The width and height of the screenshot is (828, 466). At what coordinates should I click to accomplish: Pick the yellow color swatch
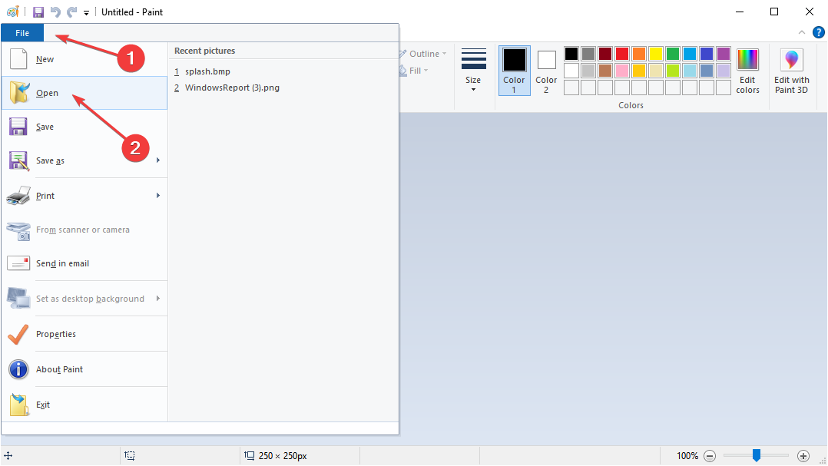(x=656, y=54)
